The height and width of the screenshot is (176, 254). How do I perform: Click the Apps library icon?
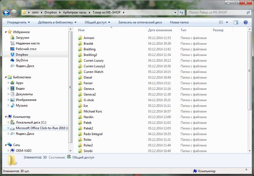(12, 83)
